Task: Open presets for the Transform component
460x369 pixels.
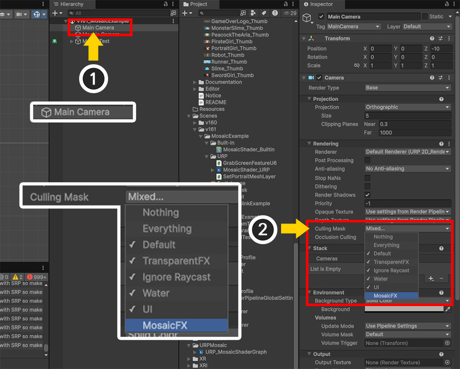Action: [440, 39]
